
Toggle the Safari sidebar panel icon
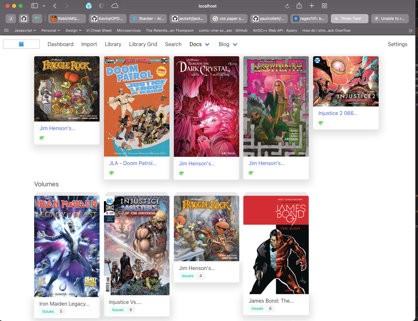pyautogui.click(x=34, y=6)
